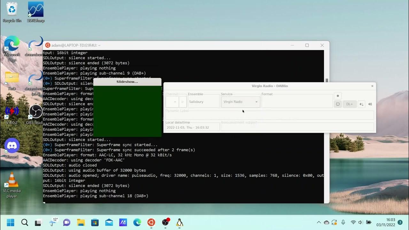Mute audio with the speaker-x button
This screenshot has height=230, width=409.
361,104
